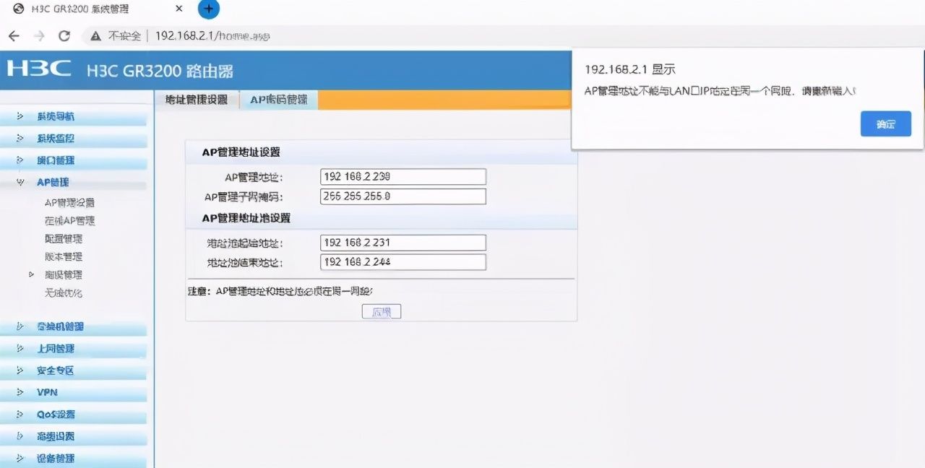The width and height of the screenshot is (925, 468).
Task: Expand the 交换机管理 sidebar section
Action: pyautogui.click(x=60, y=326)
